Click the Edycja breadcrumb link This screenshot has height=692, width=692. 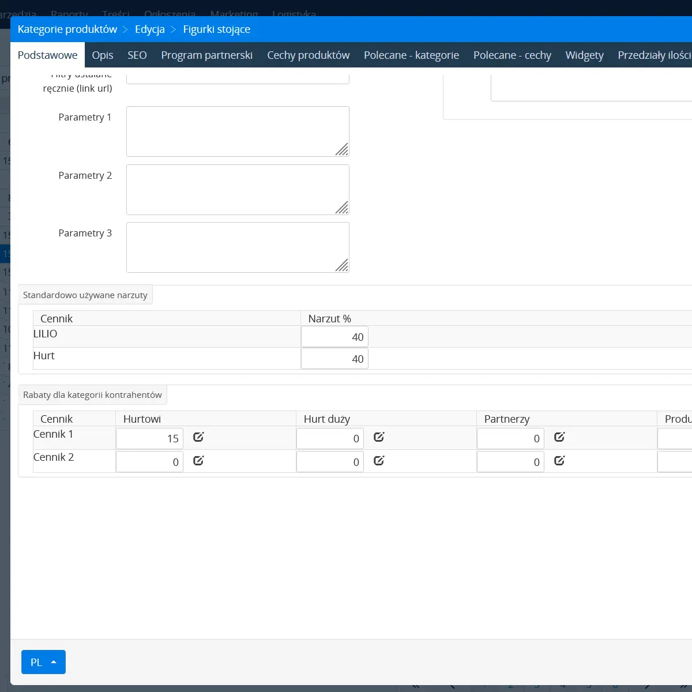tap(150, 29)
